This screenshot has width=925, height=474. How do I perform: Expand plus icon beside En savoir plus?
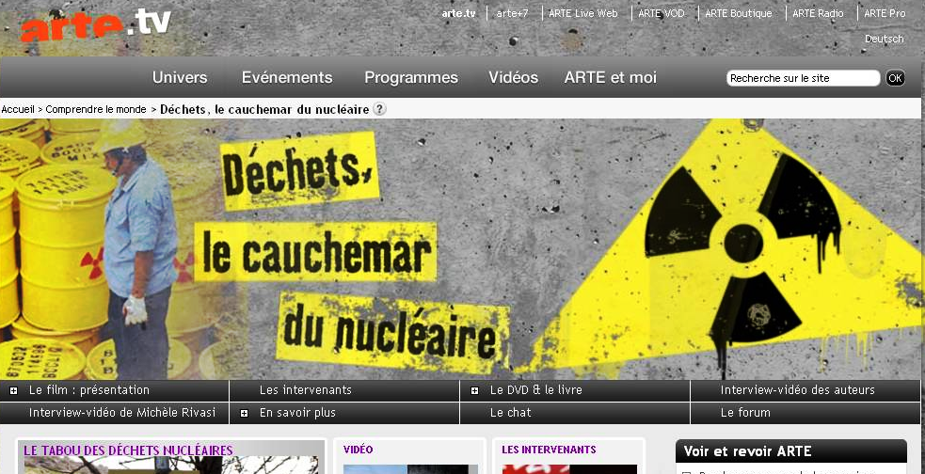pyautogui.click(x=244, y=413)
